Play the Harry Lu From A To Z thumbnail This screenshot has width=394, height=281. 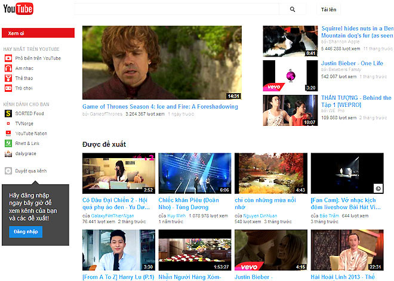[119, 250]
